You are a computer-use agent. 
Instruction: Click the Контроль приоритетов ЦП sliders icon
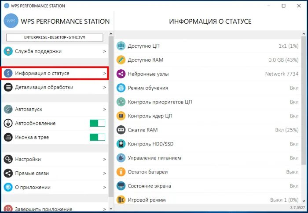click(x=121, y=102)
